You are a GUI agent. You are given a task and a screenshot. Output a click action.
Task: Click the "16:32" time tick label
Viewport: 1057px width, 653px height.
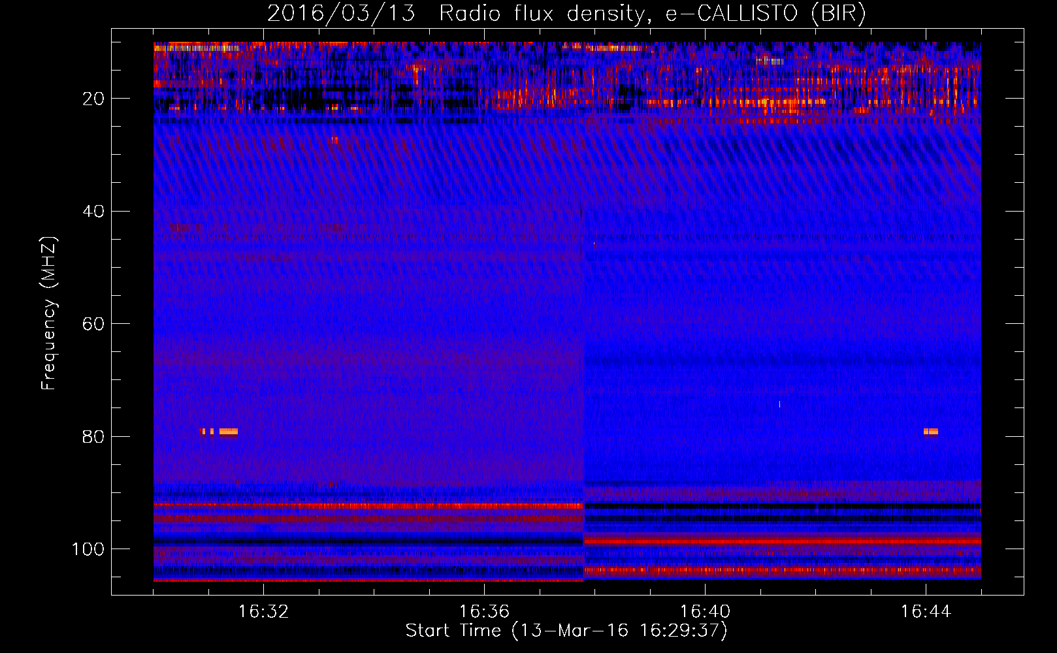[x=263, y=612]
